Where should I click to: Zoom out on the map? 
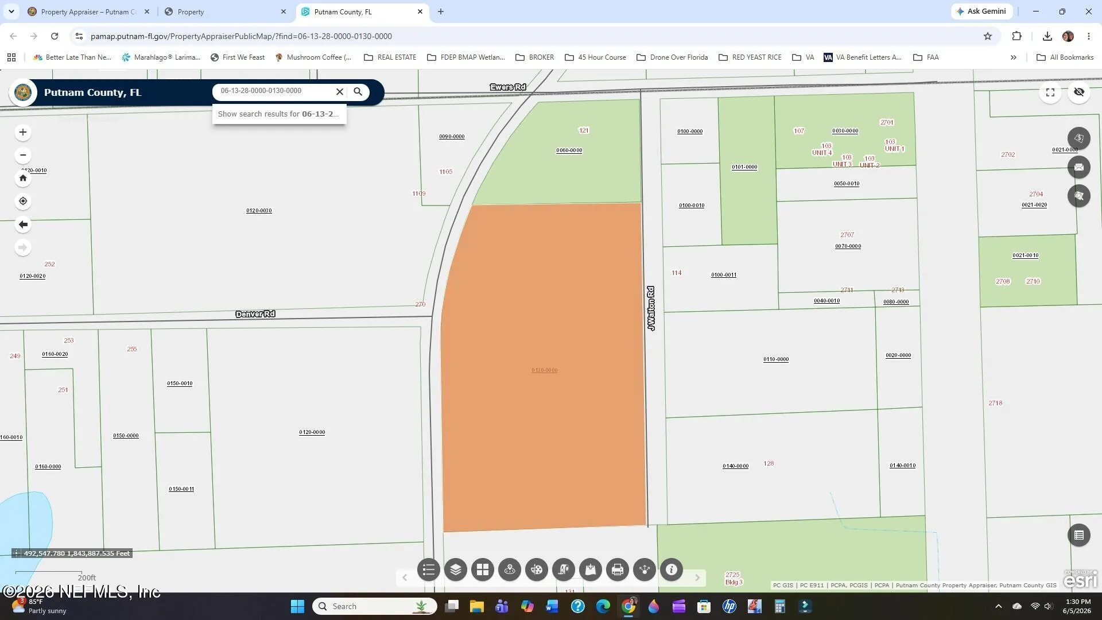[x=23, y=155]
